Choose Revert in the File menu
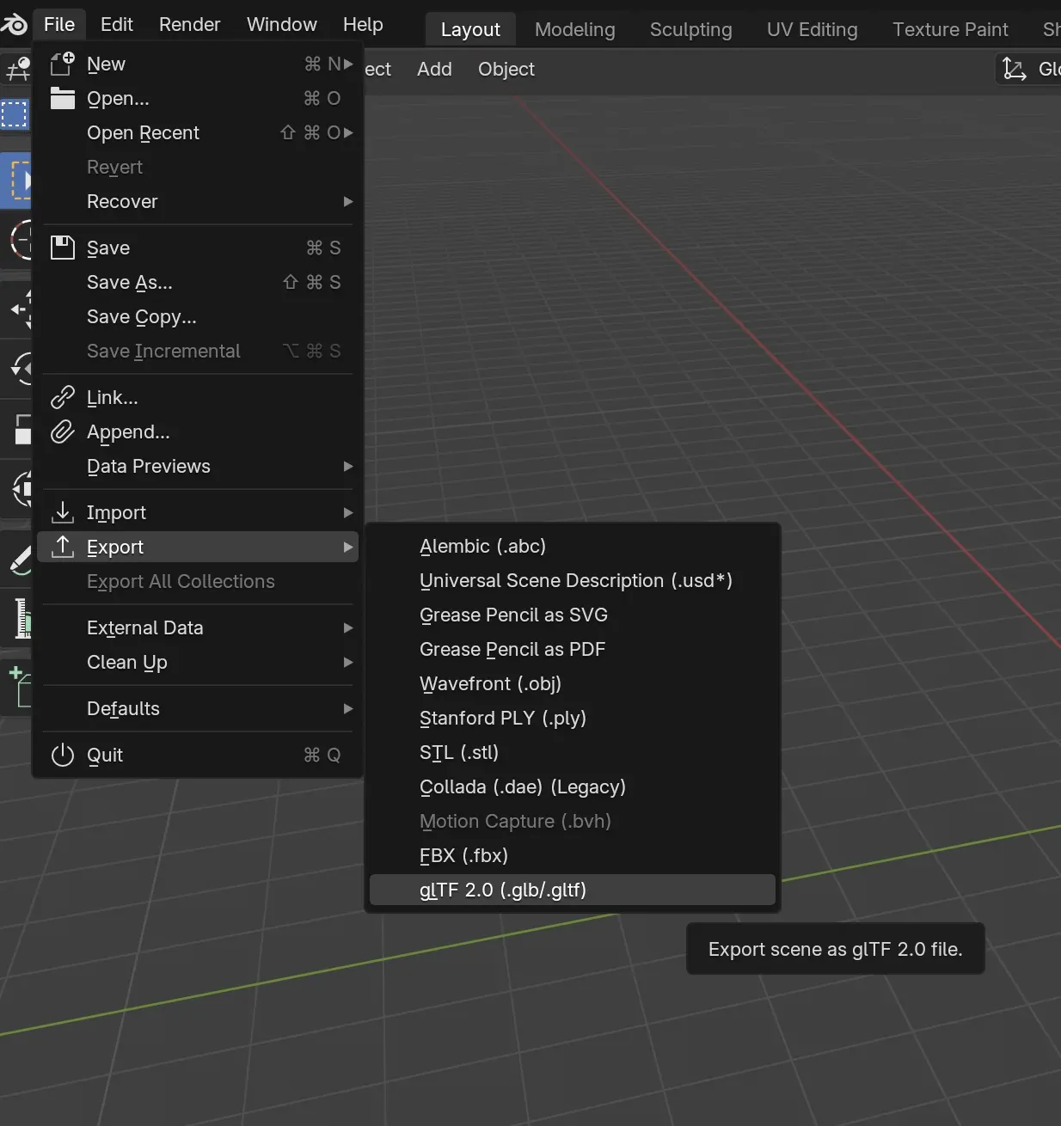The image size is (1061, 1126). [198, 167]
